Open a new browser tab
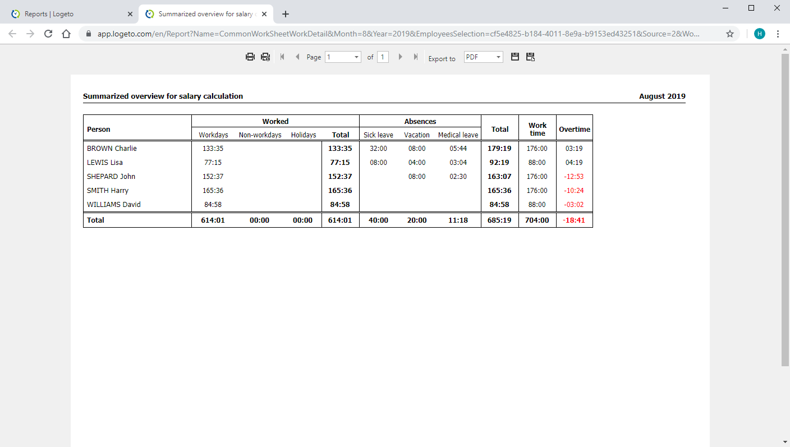790x447 pixels. [x=286, y=14]
